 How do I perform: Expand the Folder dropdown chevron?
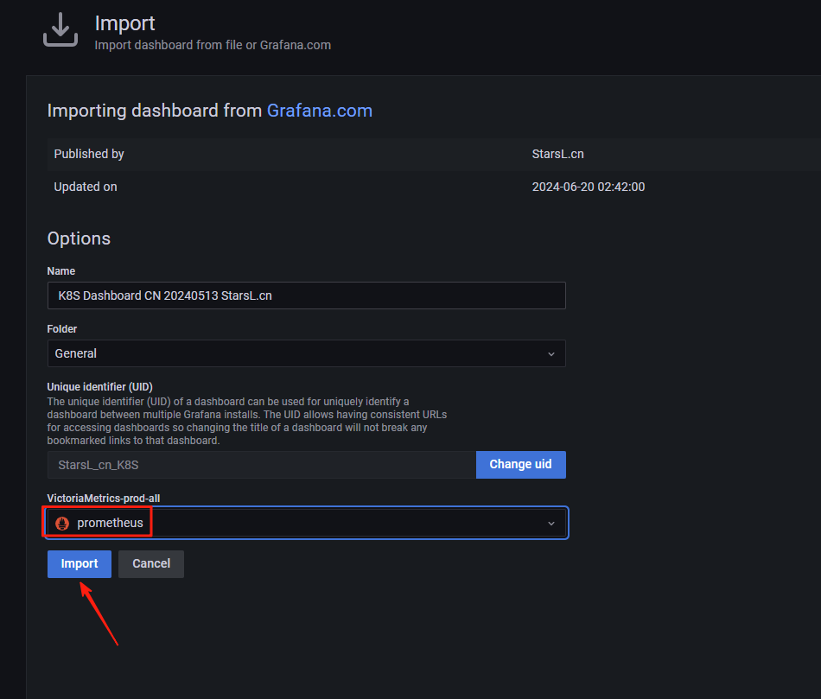coord(551,354)
